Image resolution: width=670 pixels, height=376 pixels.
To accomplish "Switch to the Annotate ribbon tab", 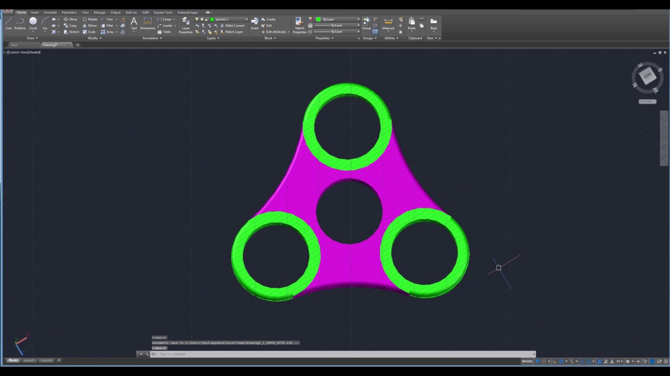I will 50,13.
